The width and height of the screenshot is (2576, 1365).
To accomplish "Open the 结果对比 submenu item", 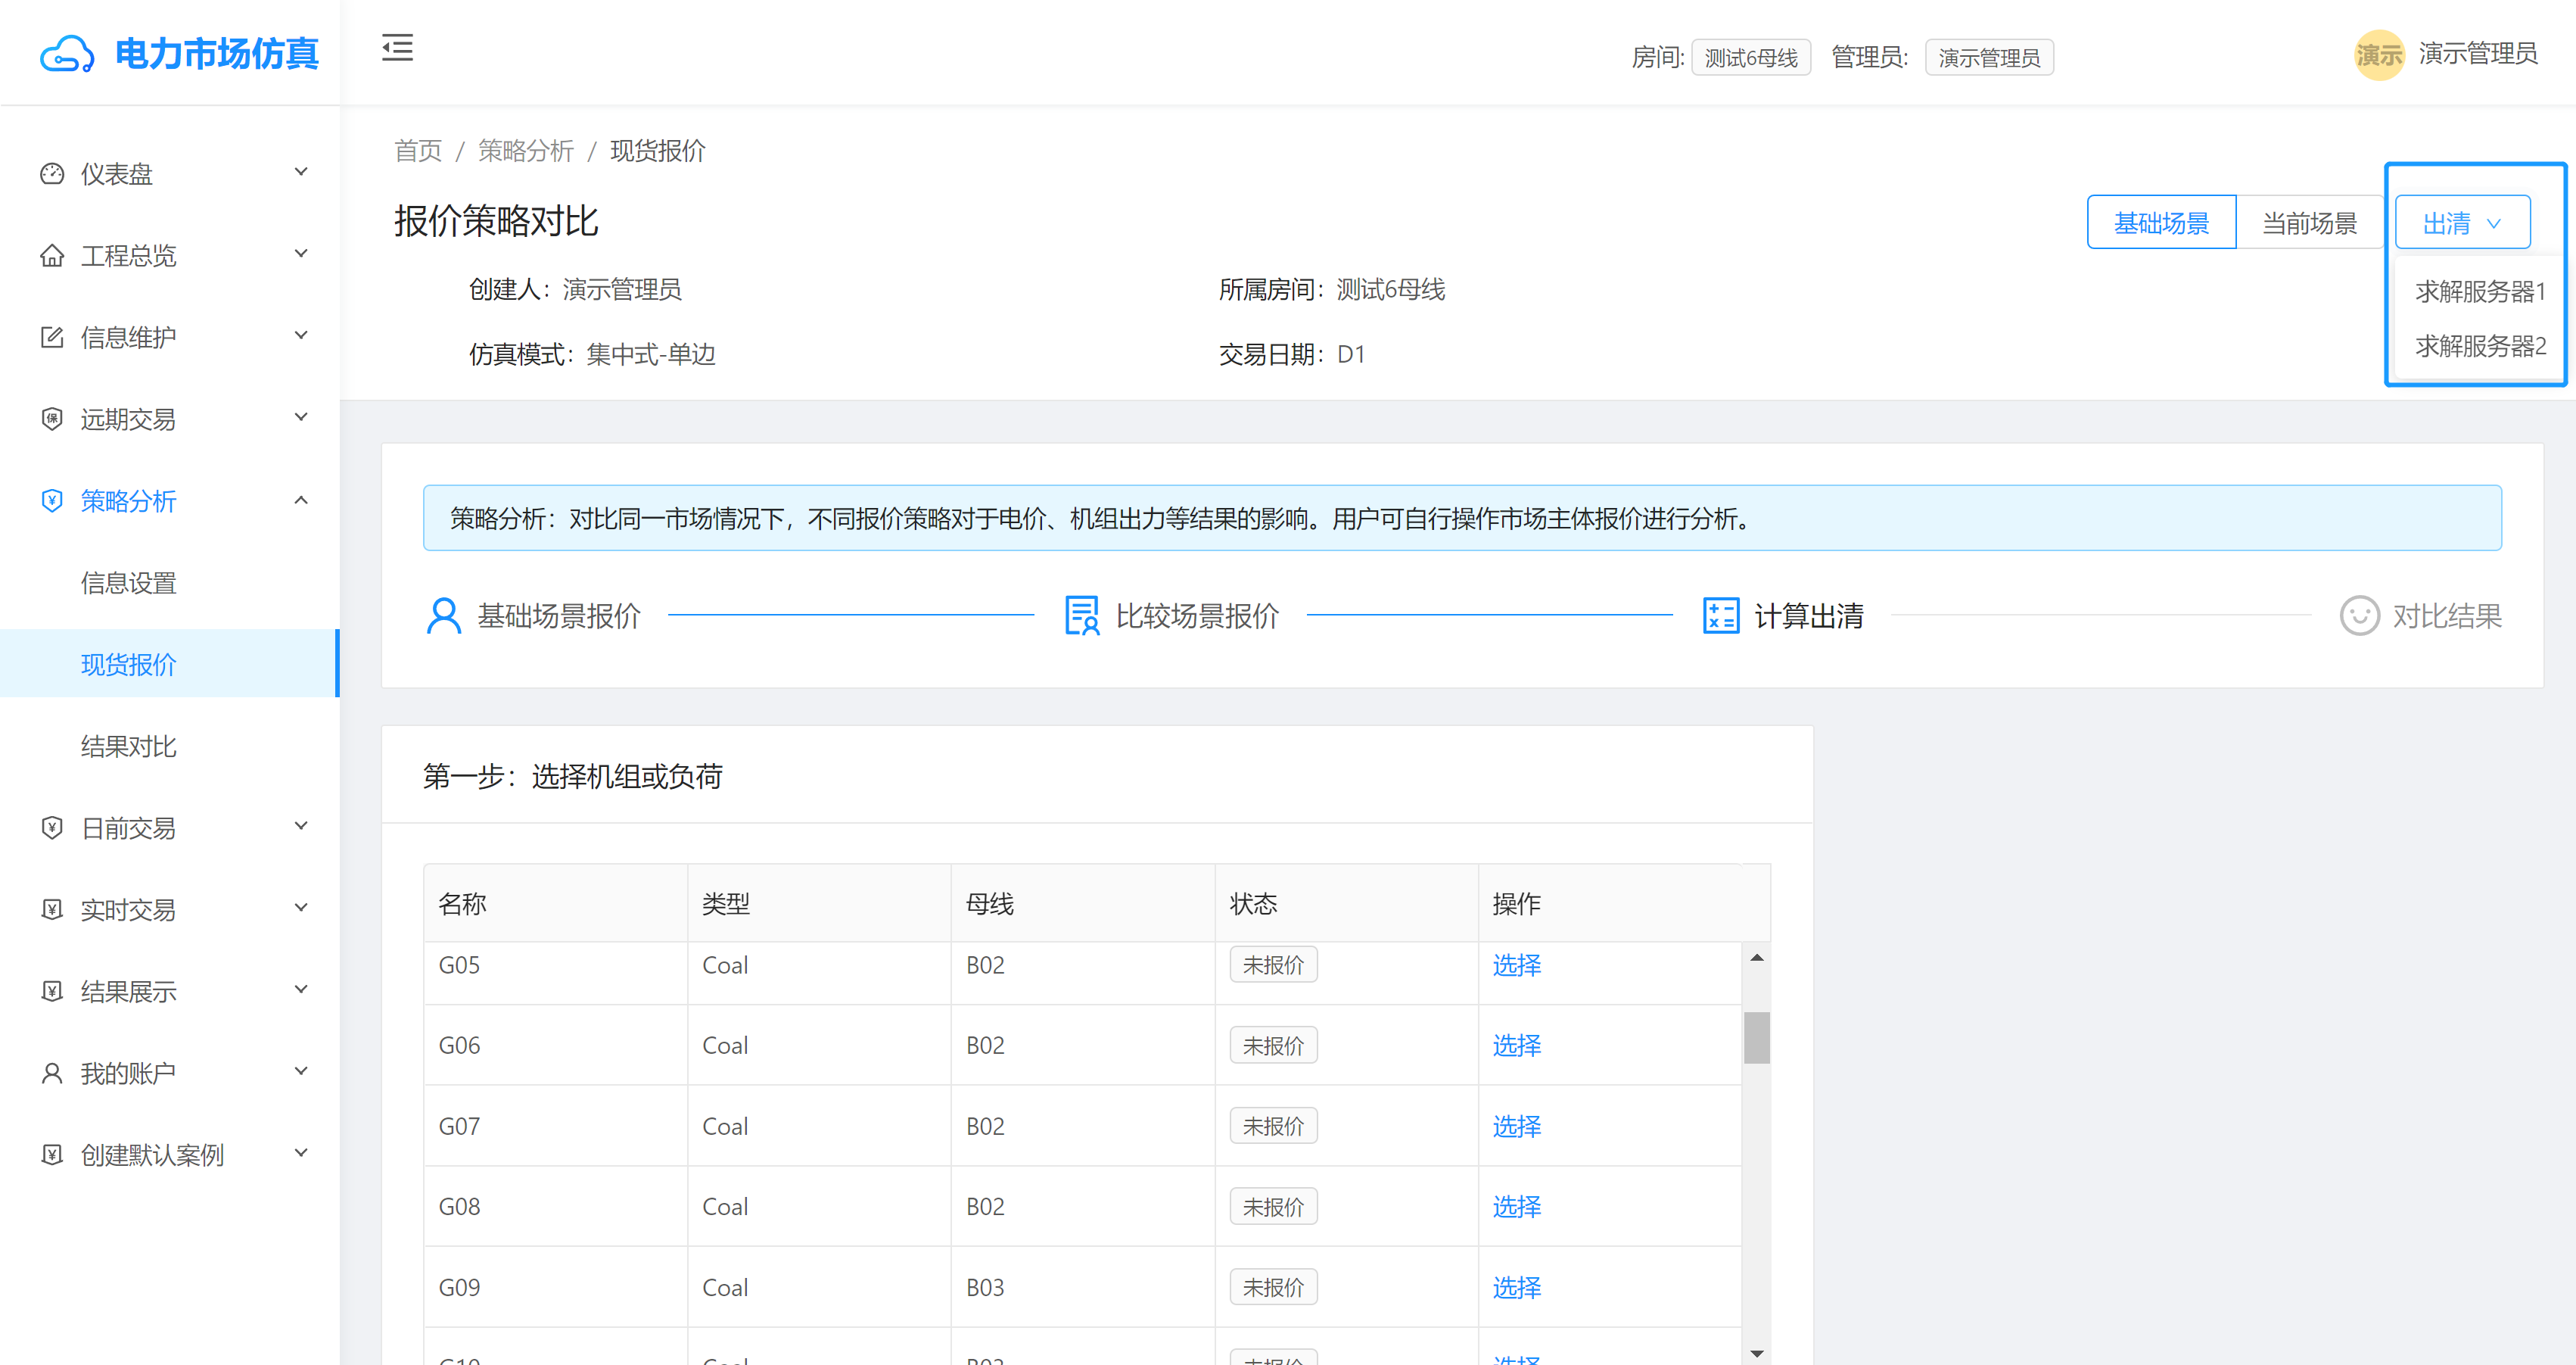I will coord(129,746).
